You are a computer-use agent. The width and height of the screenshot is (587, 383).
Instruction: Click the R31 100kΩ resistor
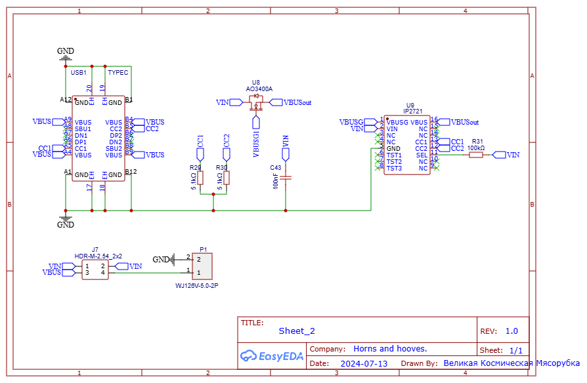point(476,155)
